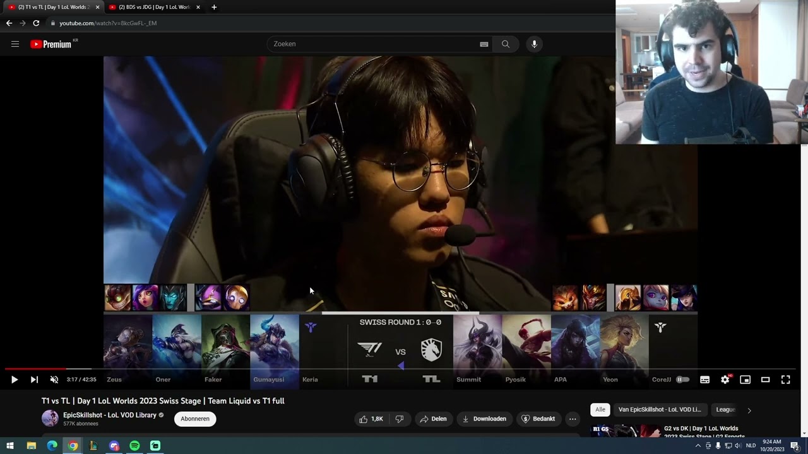Open the G2 vs DK suggested video
Viewport: 808px width, 454px height.
[704, 432]
